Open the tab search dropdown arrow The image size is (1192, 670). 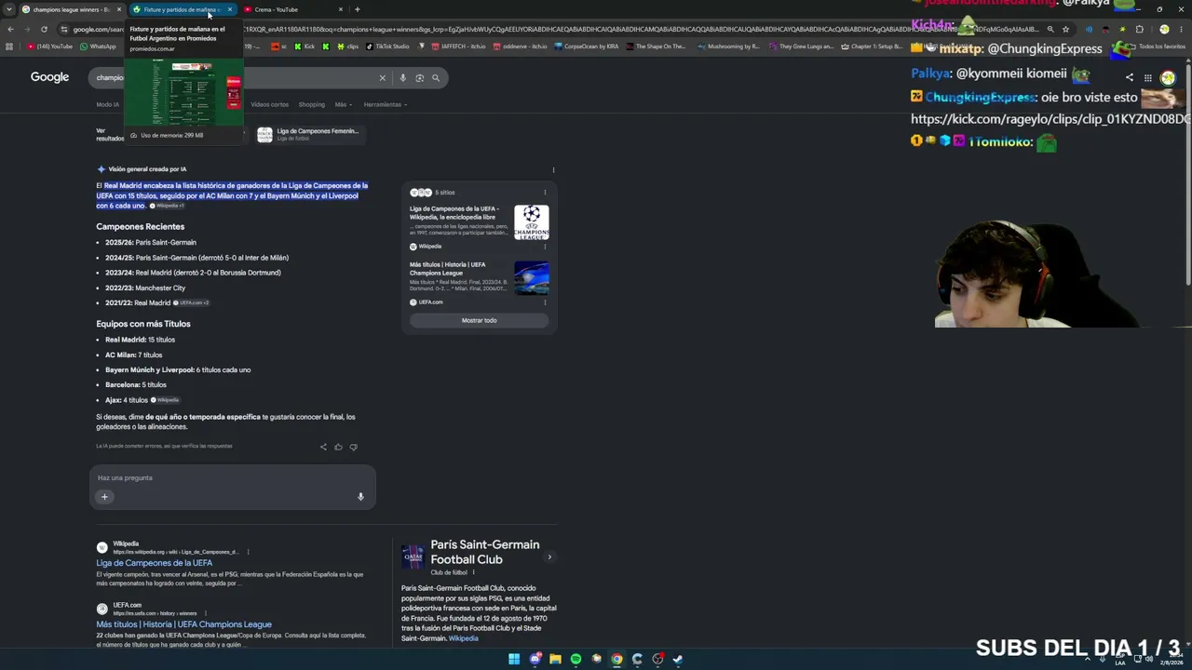pos(10,9)
